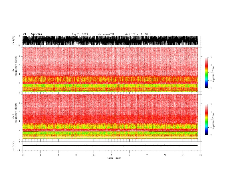Click the 'ch.1(V)' waveform axis label
Image resolution: width=226 pixels, height=174 pixels.
pyautogui.click(x=14, y=40)
